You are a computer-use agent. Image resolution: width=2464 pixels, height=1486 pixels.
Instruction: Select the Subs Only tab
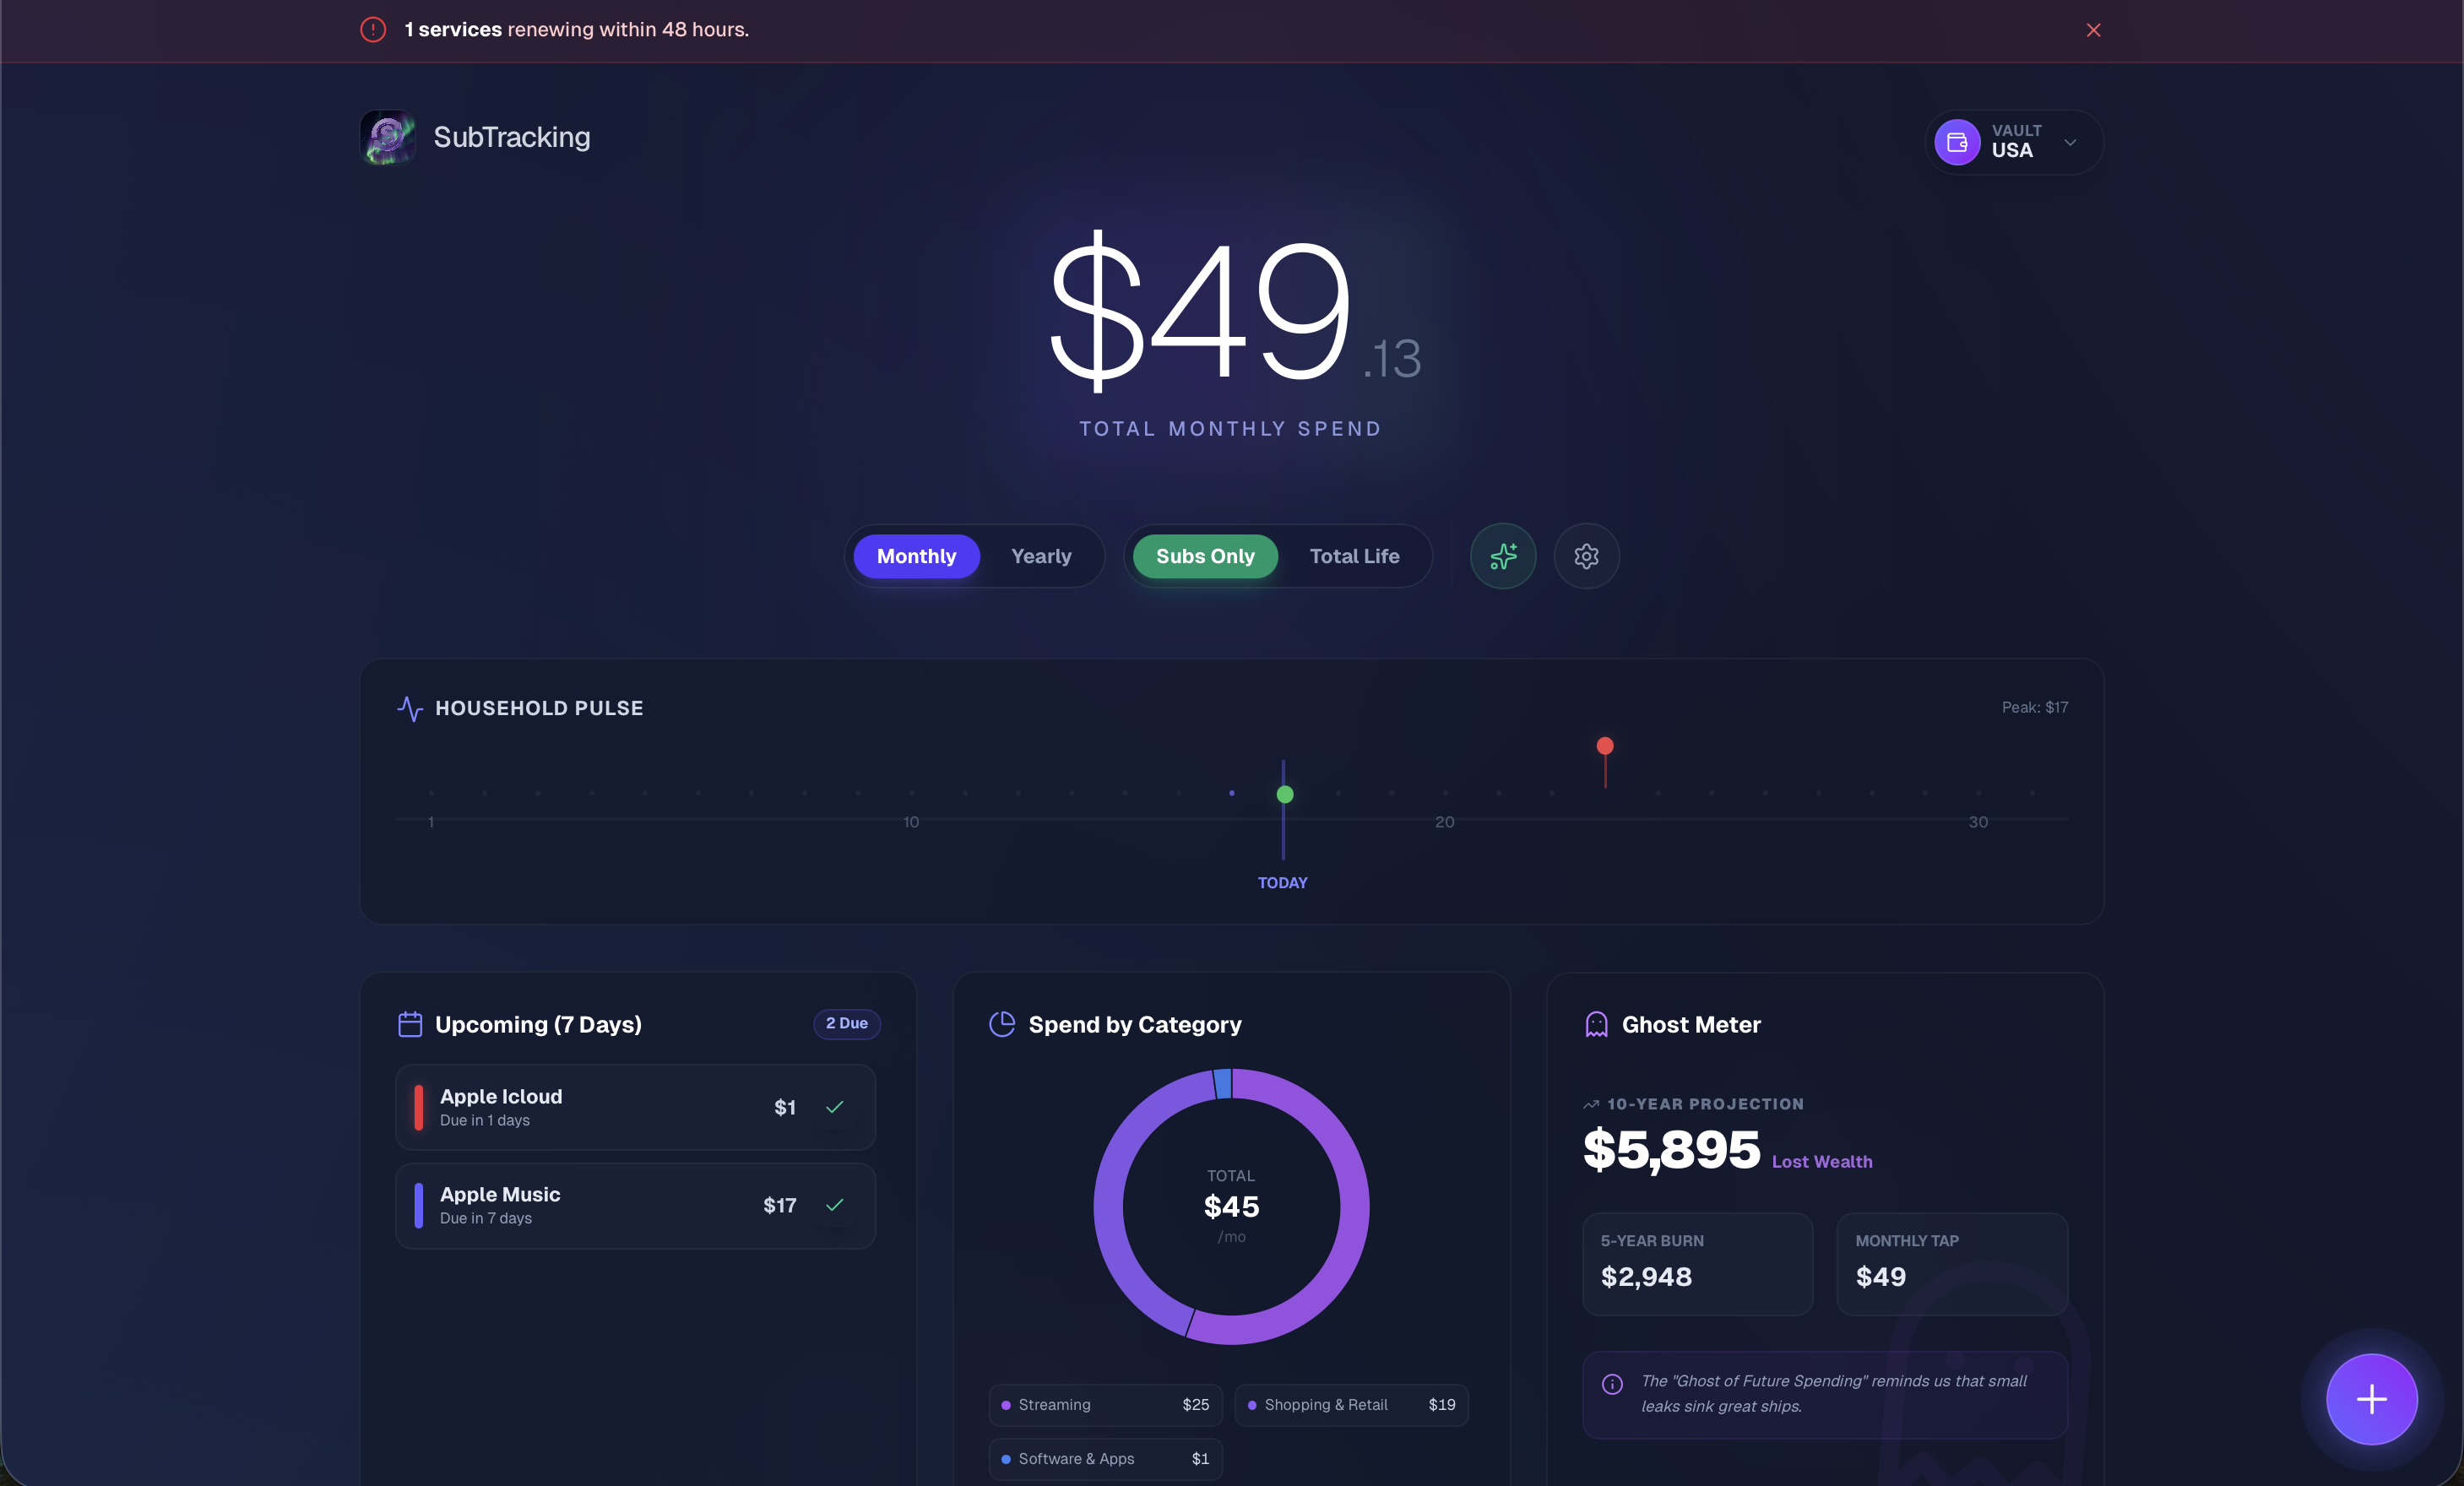pos(1204,556)
